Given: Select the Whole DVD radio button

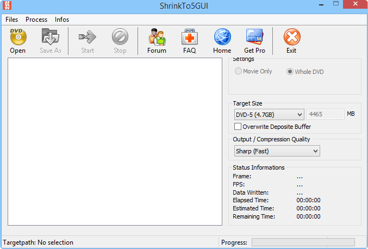Looking at the screenshot, I should [x=290, y=71].
